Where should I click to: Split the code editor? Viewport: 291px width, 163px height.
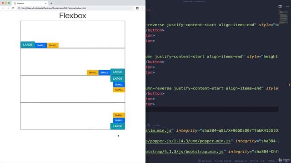pyautogui.click(x=280, y=6)
